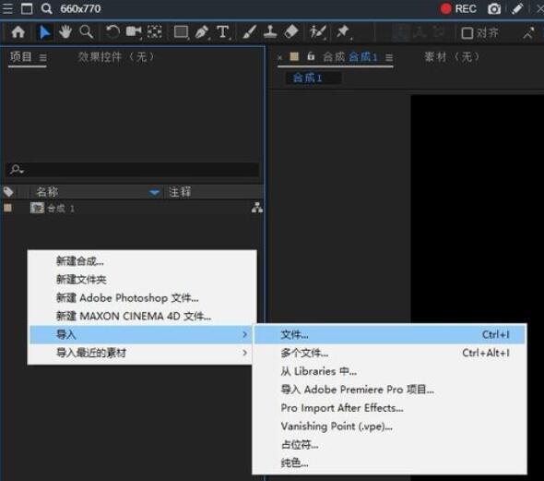Select the Rotation tool
This screenshot has height=481, width=544.
tap(112, 32)
